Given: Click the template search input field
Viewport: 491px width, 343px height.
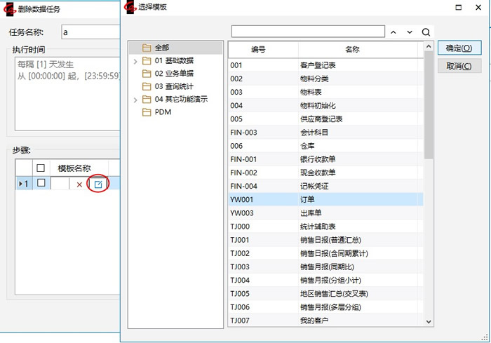Looking at the screenshot, I should click(308, 32).
